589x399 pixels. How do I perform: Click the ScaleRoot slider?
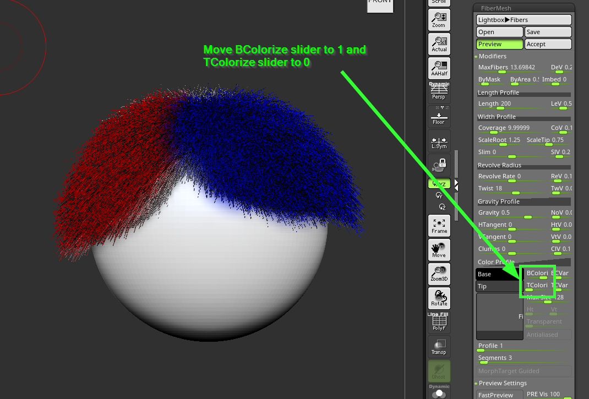500,140
